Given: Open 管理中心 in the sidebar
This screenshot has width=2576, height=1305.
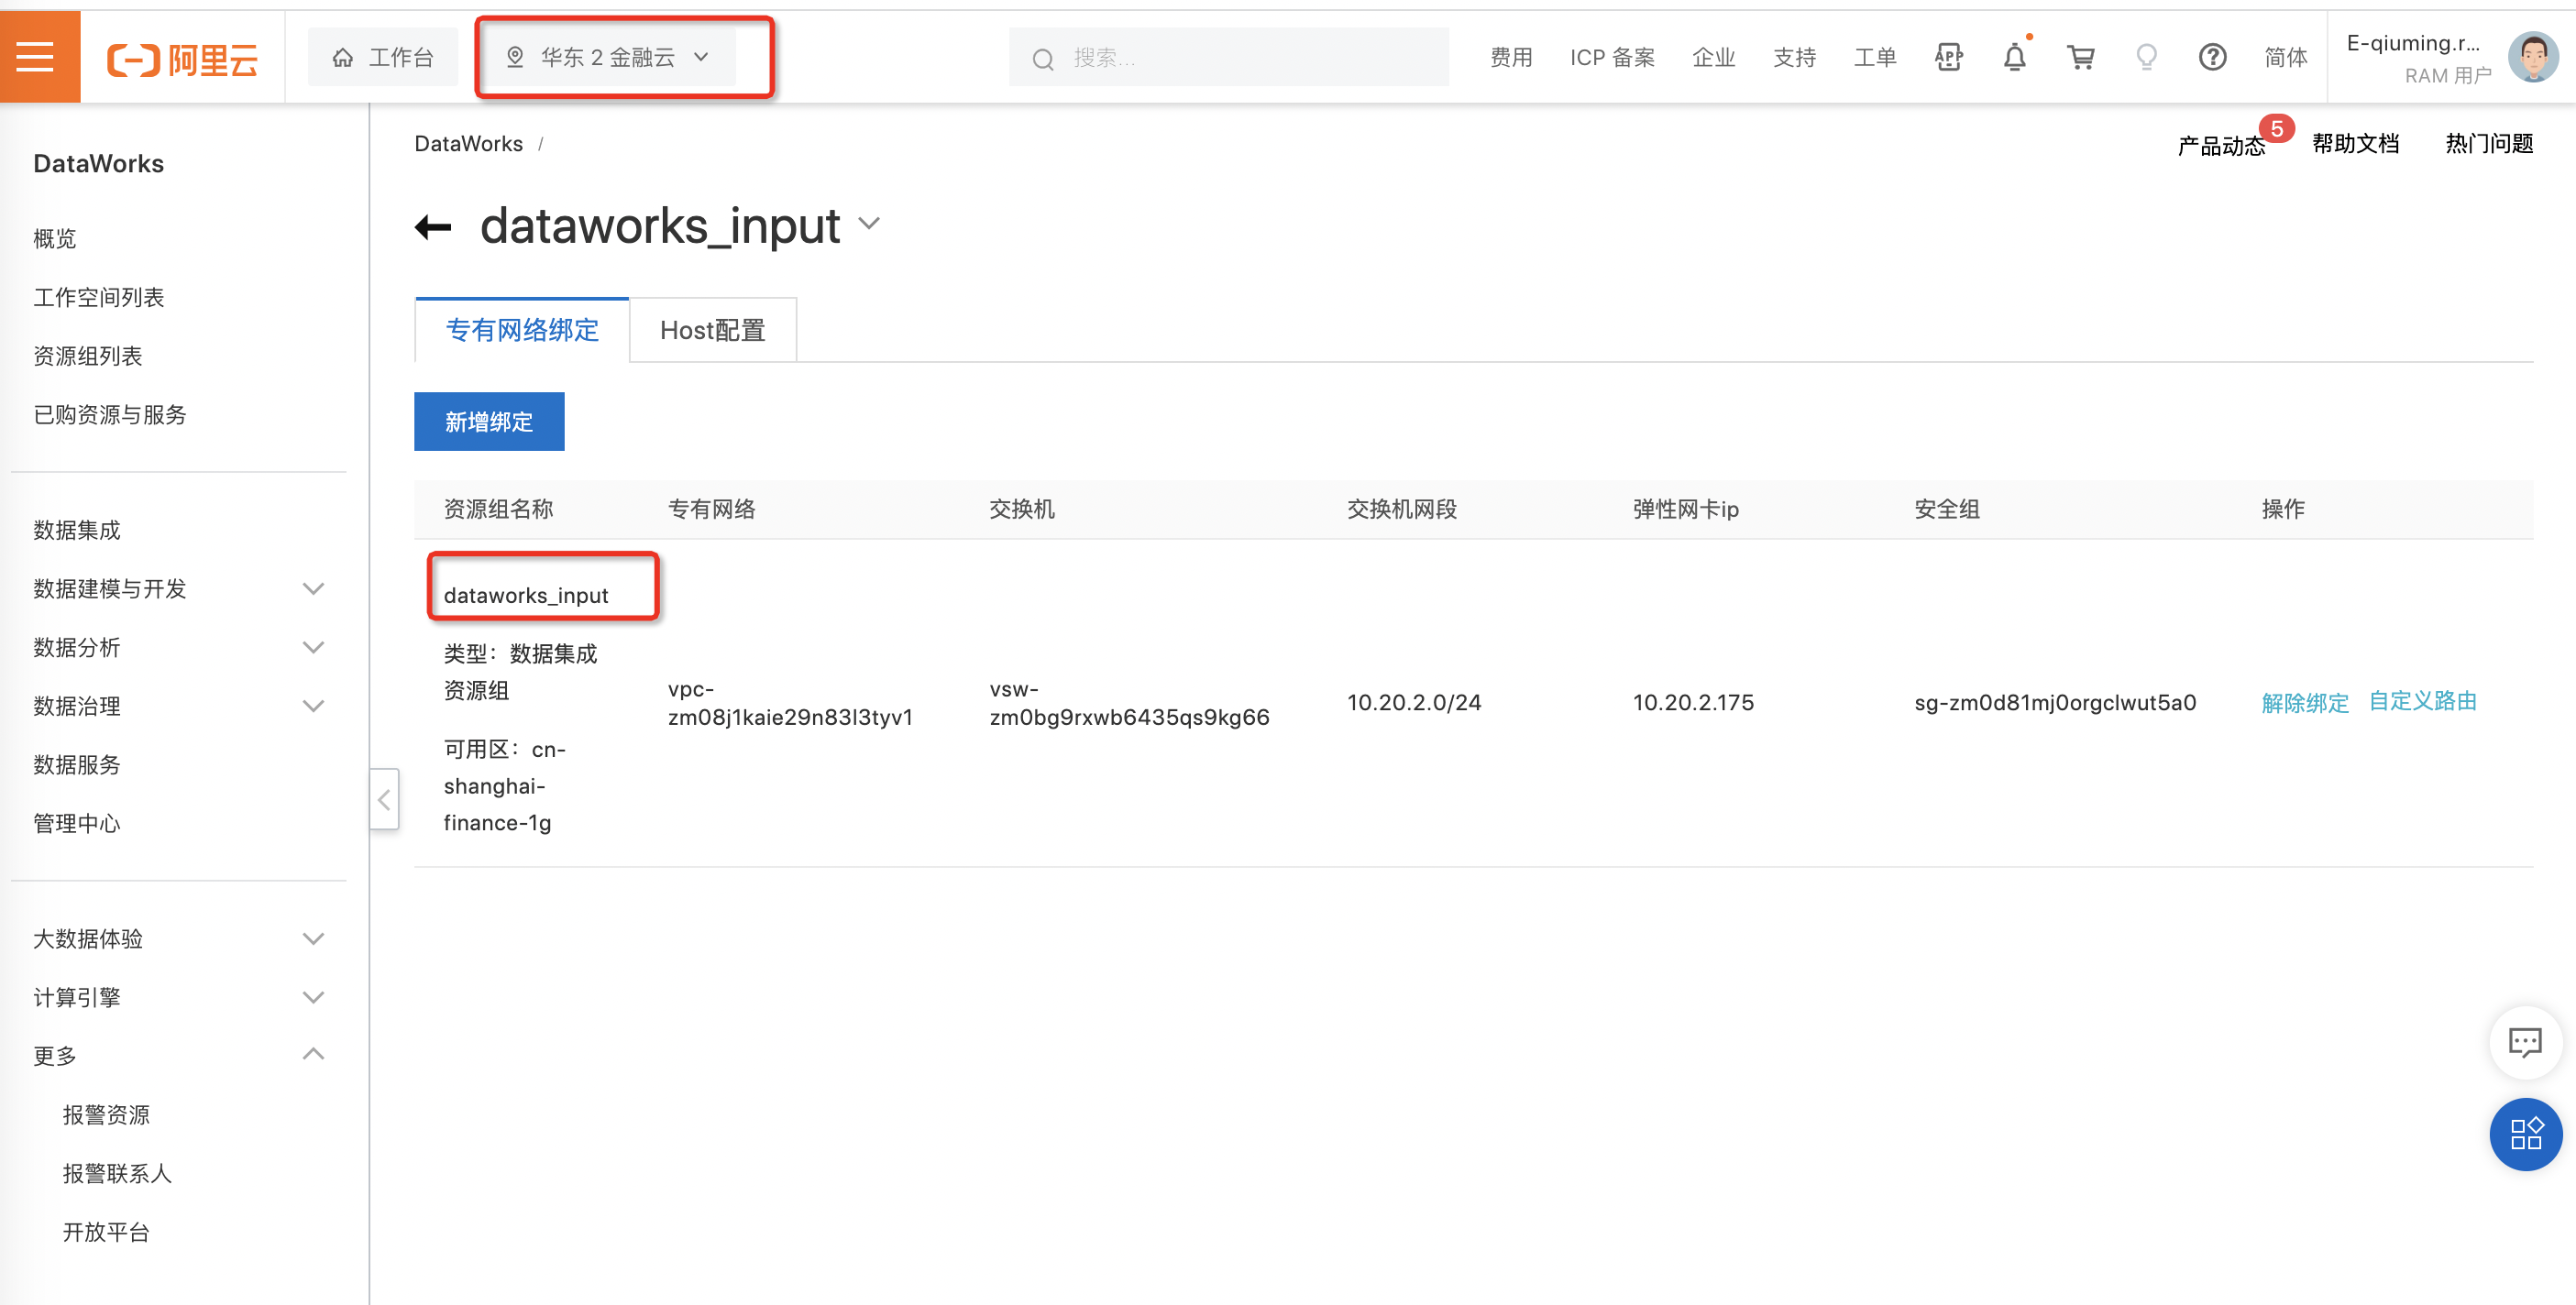Looking at the screenshot, I should [x=77, y=823].
